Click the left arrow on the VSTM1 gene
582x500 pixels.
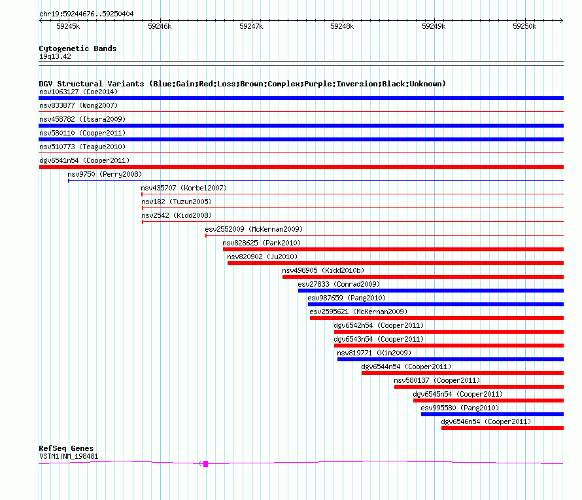pyautogui.click(x=199, y=463)
